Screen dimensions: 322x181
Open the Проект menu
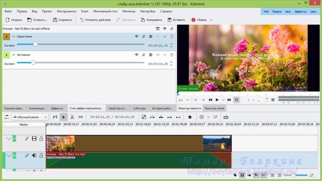tap(47, 11)
